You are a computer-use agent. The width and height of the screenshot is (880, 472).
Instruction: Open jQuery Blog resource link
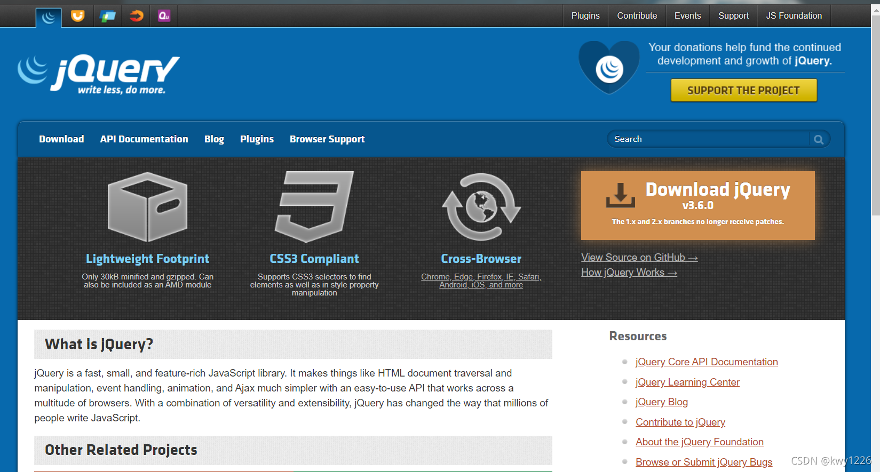click(x=662, y=402)
